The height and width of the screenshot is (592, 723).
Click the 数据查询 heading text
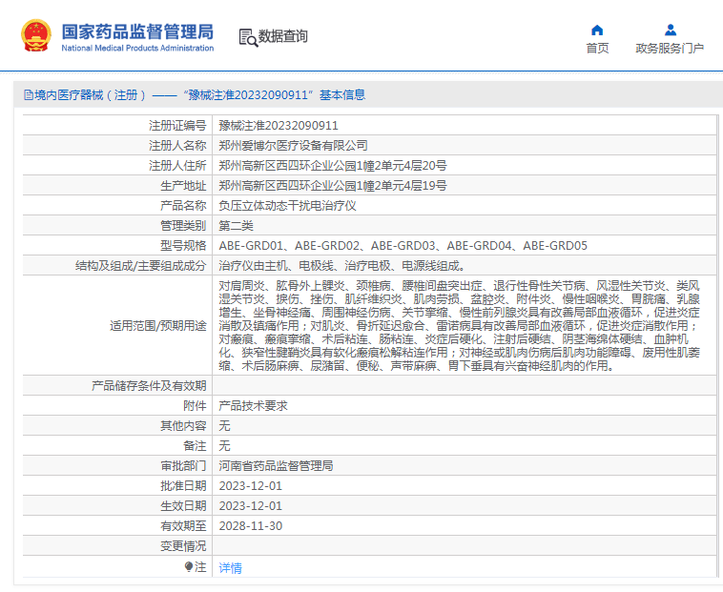282,36
